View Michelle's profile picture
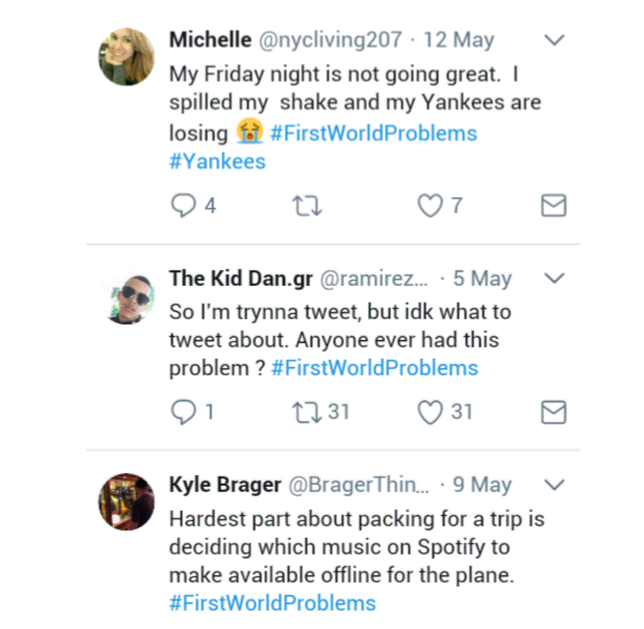The width and height of the screenshot is (644, 629). (x=126, y=57)
